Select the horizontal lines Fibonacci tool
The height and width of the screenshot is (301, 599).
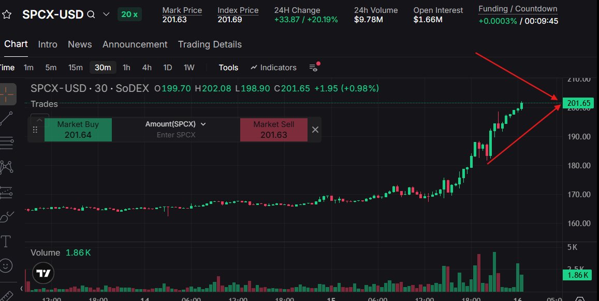point(7,143)
